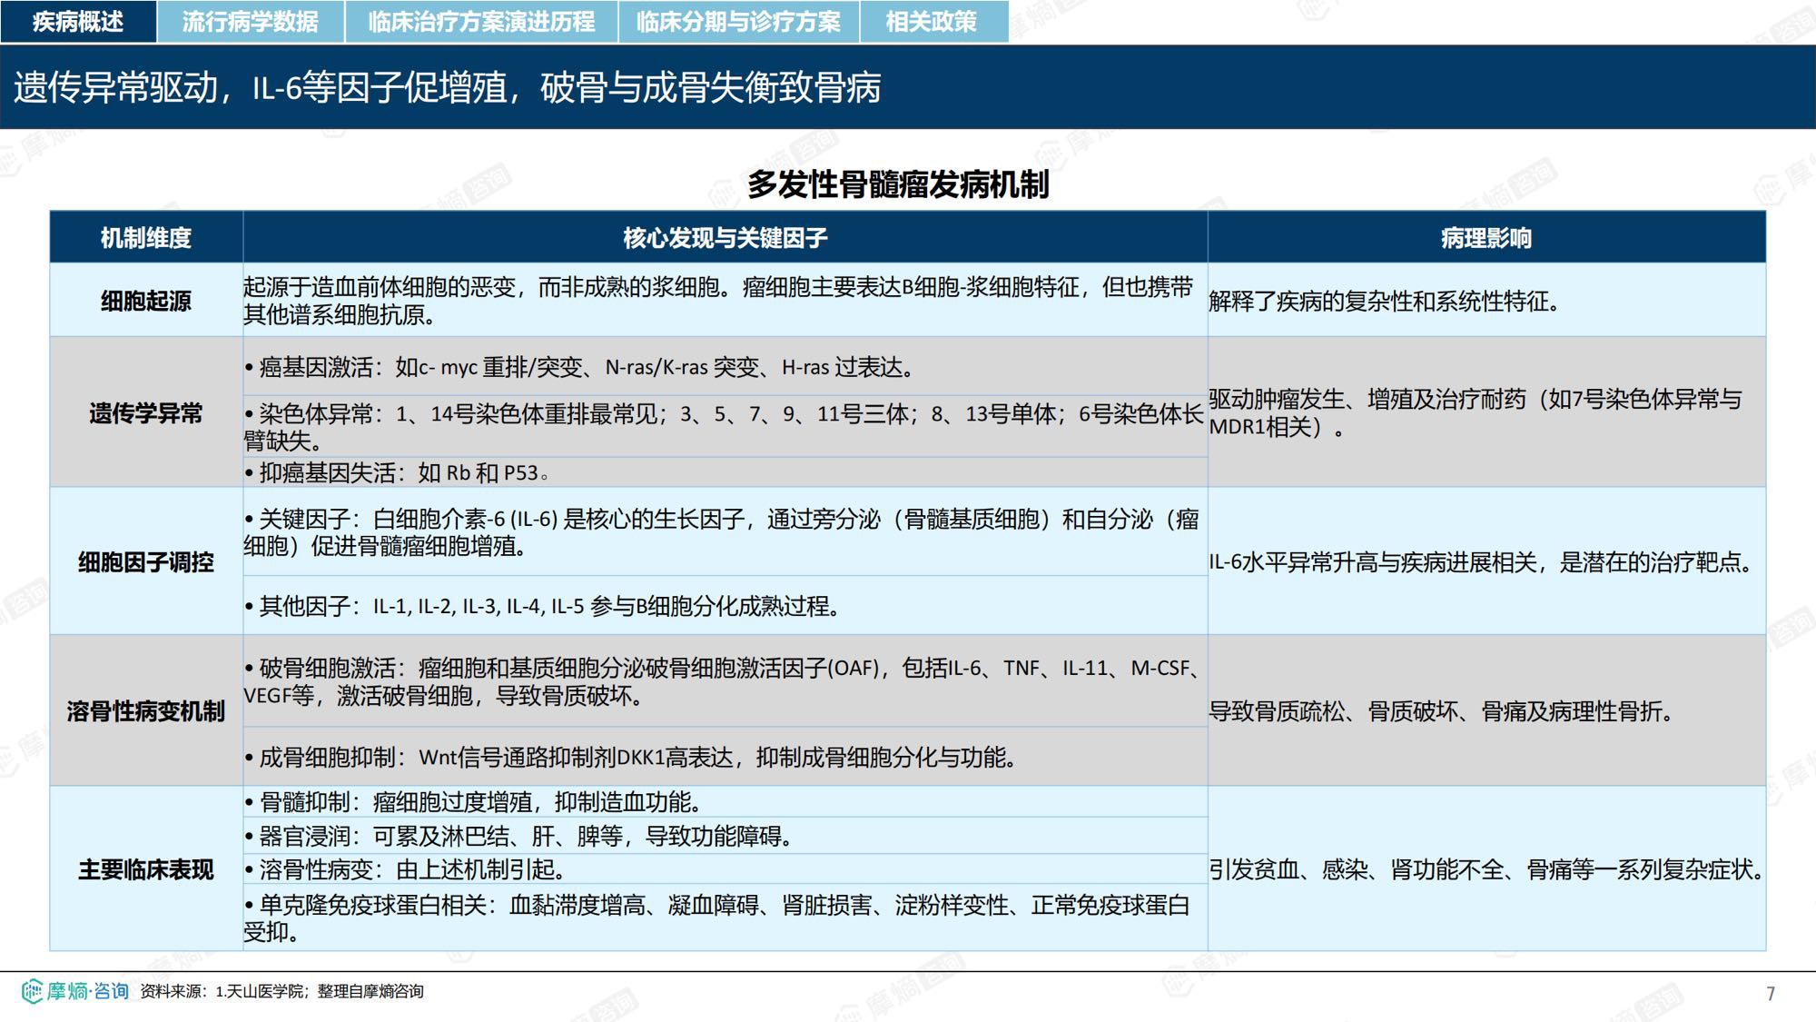Switch to the 流行病学数据 tab
Image resolution: width=1816 pixels, height=1022 pixels.
(x=251, y=21)
